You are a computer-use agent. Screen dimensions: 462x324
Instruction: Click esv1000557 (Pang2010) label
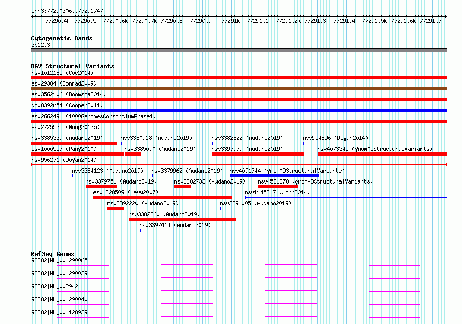[x=64, y=149]
